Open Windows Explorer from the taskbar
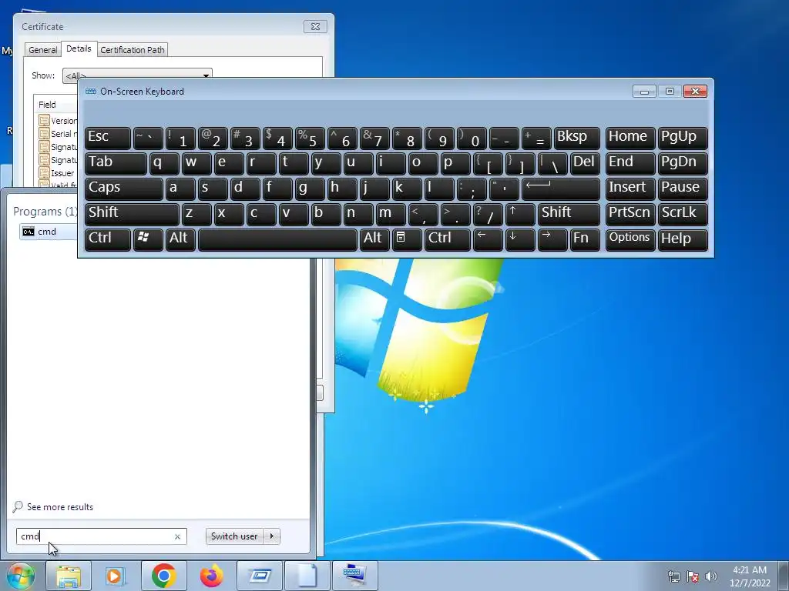This screenshot has height=591, width=789. (69, 576)
